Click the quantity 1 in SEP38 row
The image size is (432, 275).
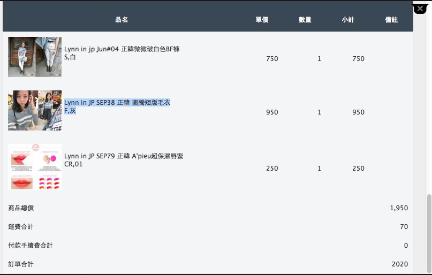point(319,112)
